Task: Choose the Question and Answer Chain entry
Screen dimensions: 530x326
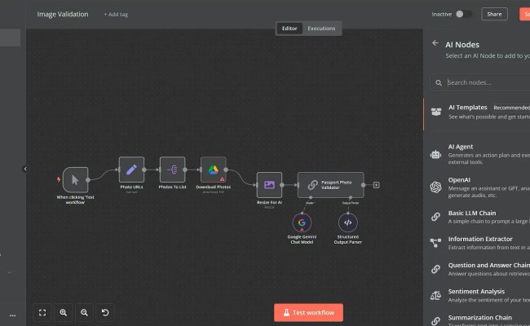Action: tap(477, 269)
